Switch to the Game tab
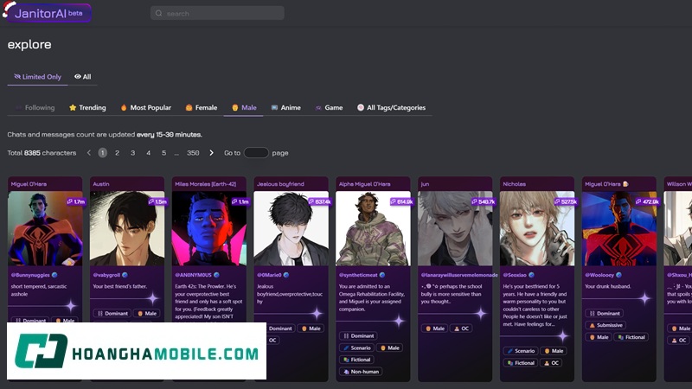 (329, 108)
